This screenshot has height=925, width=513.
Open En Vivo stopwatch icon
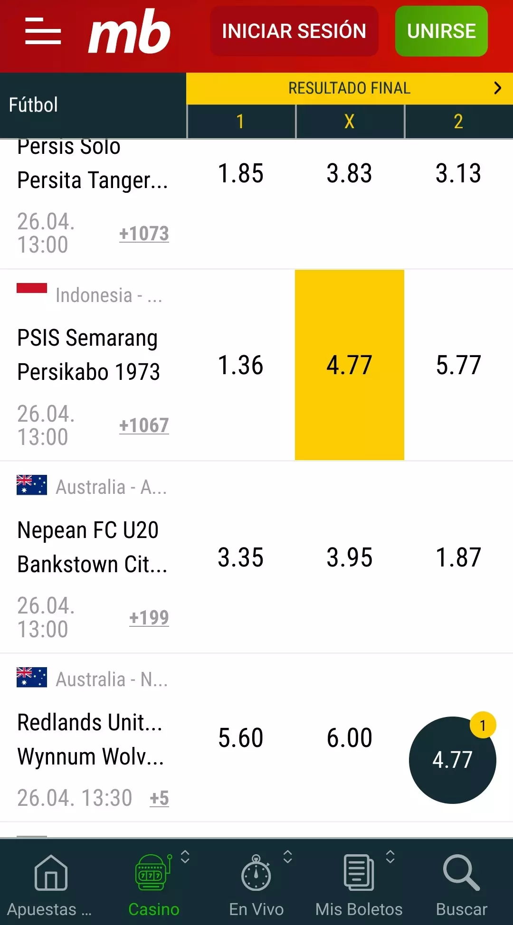[256, 872]
